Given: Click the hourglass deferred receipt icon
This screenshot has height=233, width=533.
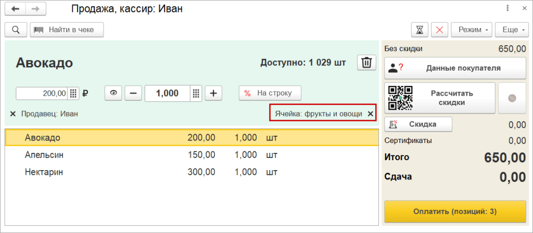Looking at the screenshot, I should [419, 30].
